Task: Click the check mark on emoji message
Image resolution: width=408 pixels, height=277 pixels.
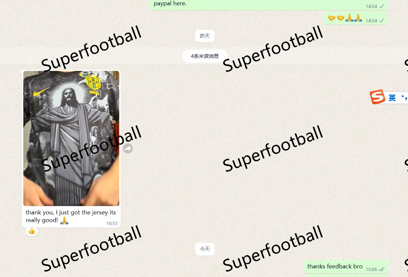Action: click(382, 21)
